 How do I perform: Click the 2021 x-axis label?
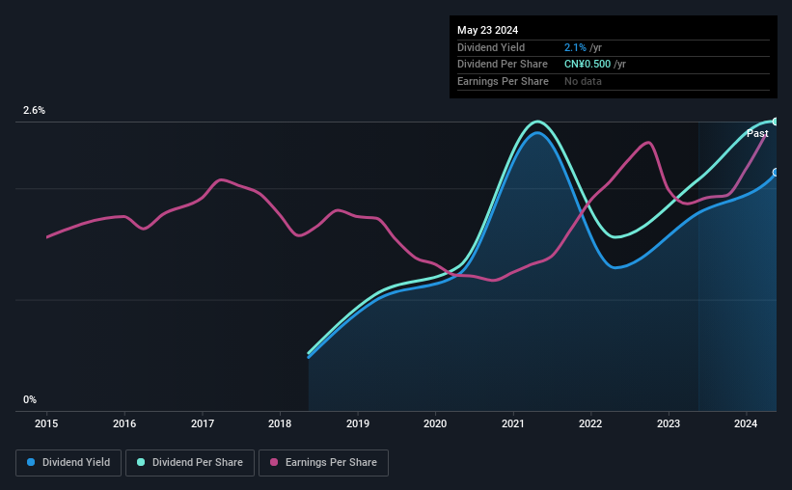pyautogui.click(x=512, y=423)
